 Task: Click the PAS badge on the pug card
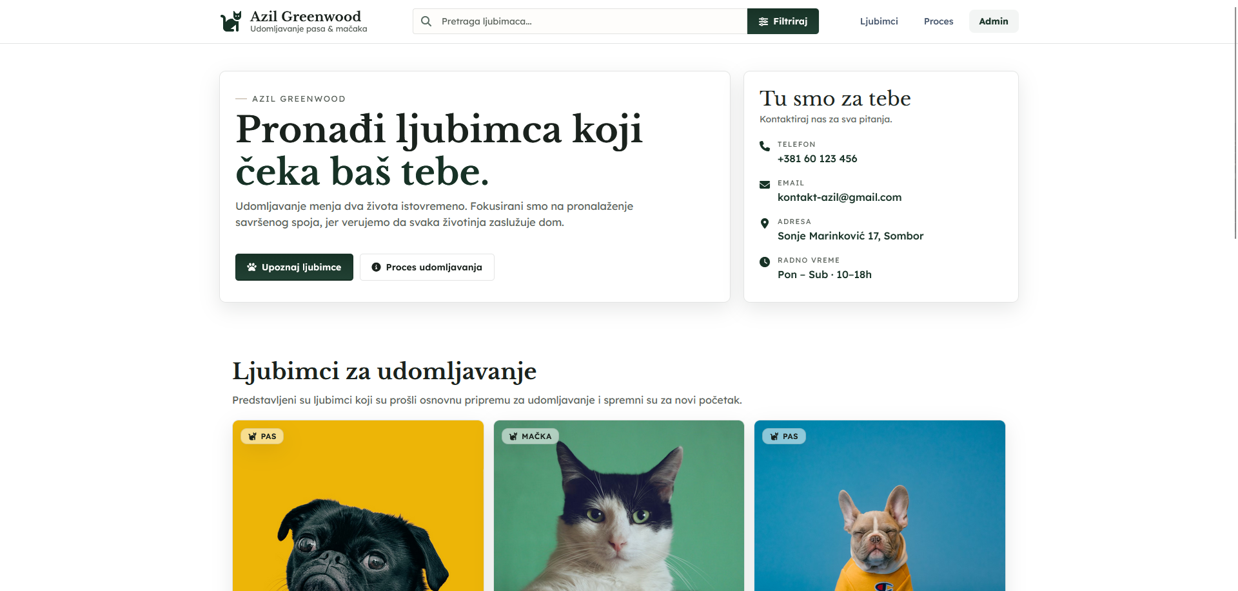click(x=262, y=436)
